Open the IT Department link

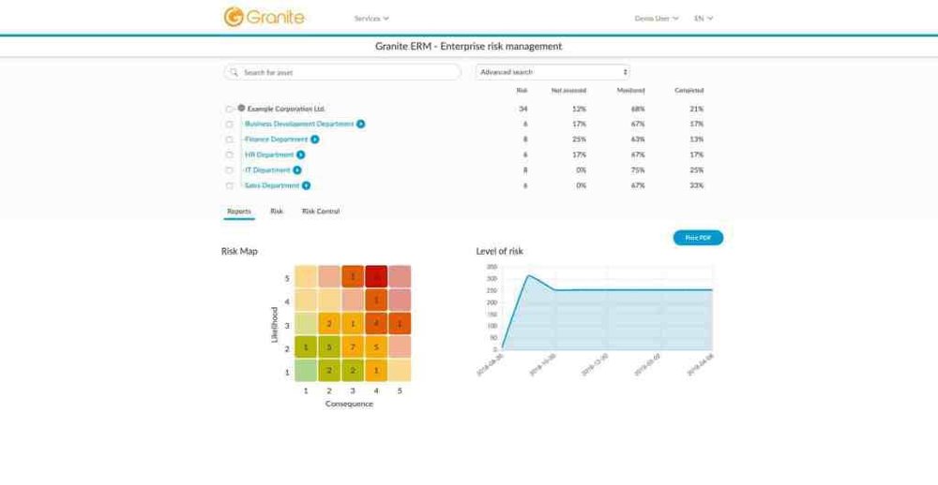pyautogui.click(x=267, y=170)
